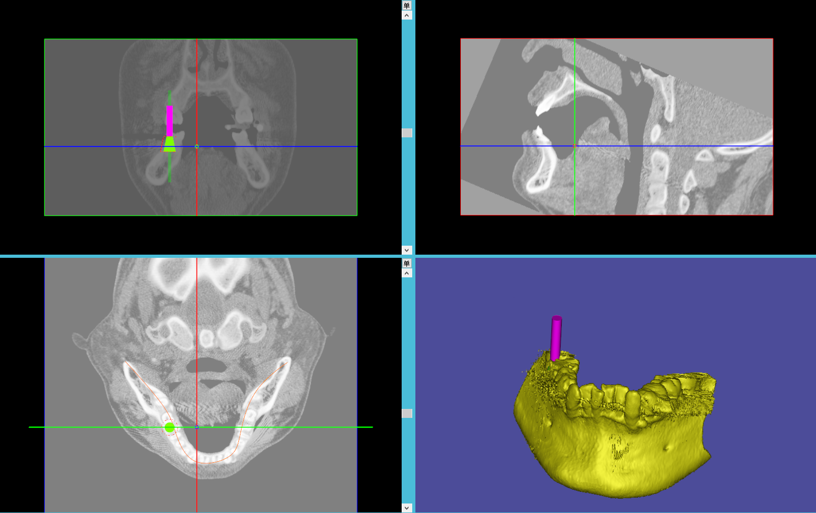Click the crosshair center in the coronal view
This screenshot has width=816, height=513.
pos(197,146)
